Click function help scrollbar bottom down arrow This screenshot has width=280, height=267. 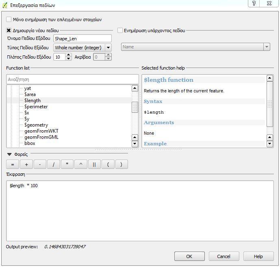[269, 144]
